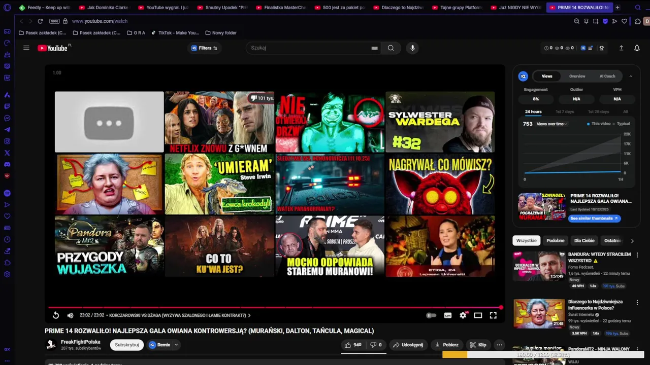
Task: Switch to 'Jak Dominika Clarke' browser tab
Action: pos(104,8)
